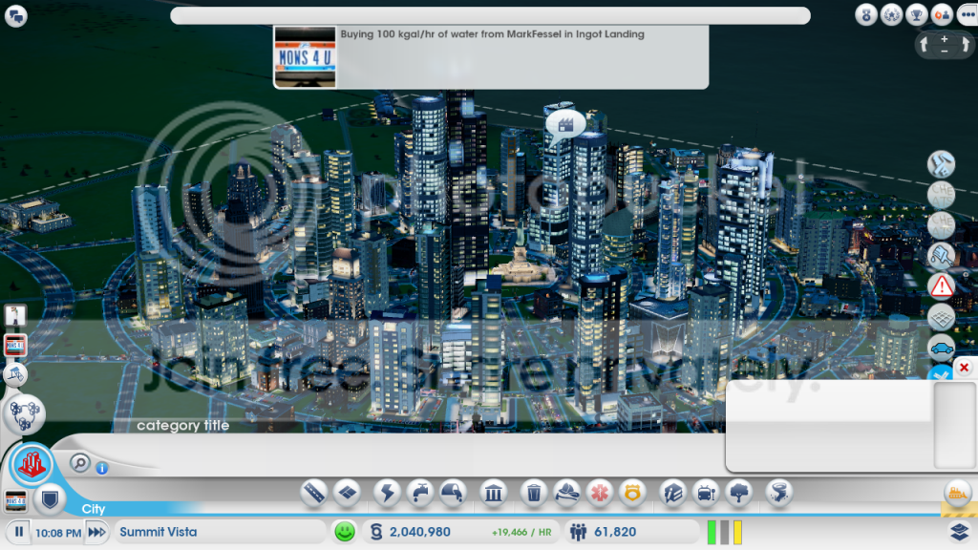The height and width of the screenshot is (550, 978).
Task: Open the Parks tree menu
Action: [739, 494]
